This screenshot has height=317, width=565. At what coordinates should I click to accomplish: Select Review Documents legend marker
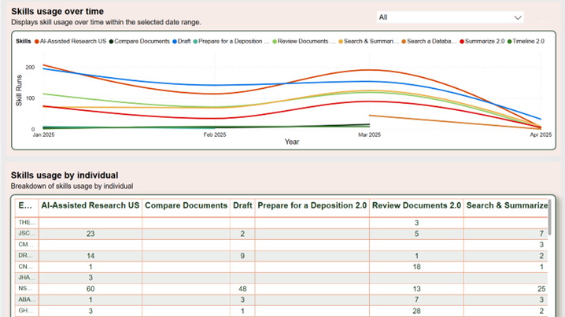[x=275, y=41]
